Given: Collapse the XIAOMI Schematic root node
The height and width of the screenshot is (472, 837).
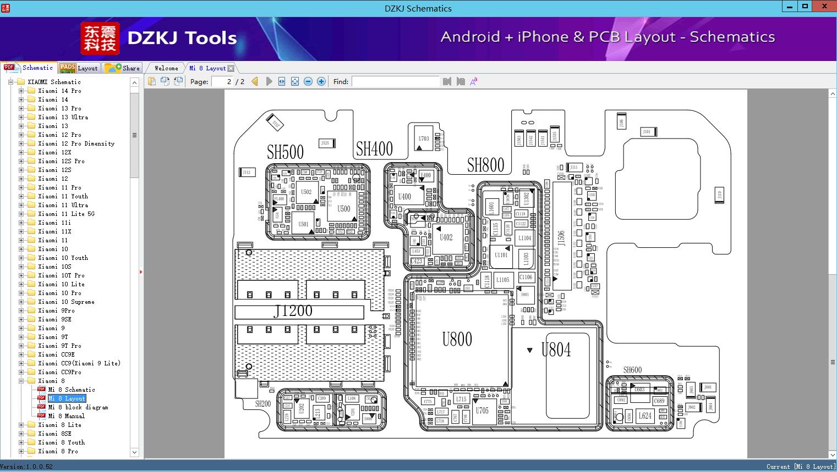Looking at the screenshot, I should (x=10, y=82).
